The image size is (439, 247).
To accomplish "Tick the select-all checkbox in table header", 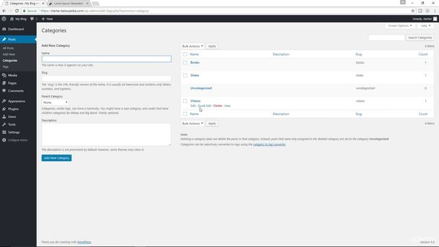I will [185, 54].
